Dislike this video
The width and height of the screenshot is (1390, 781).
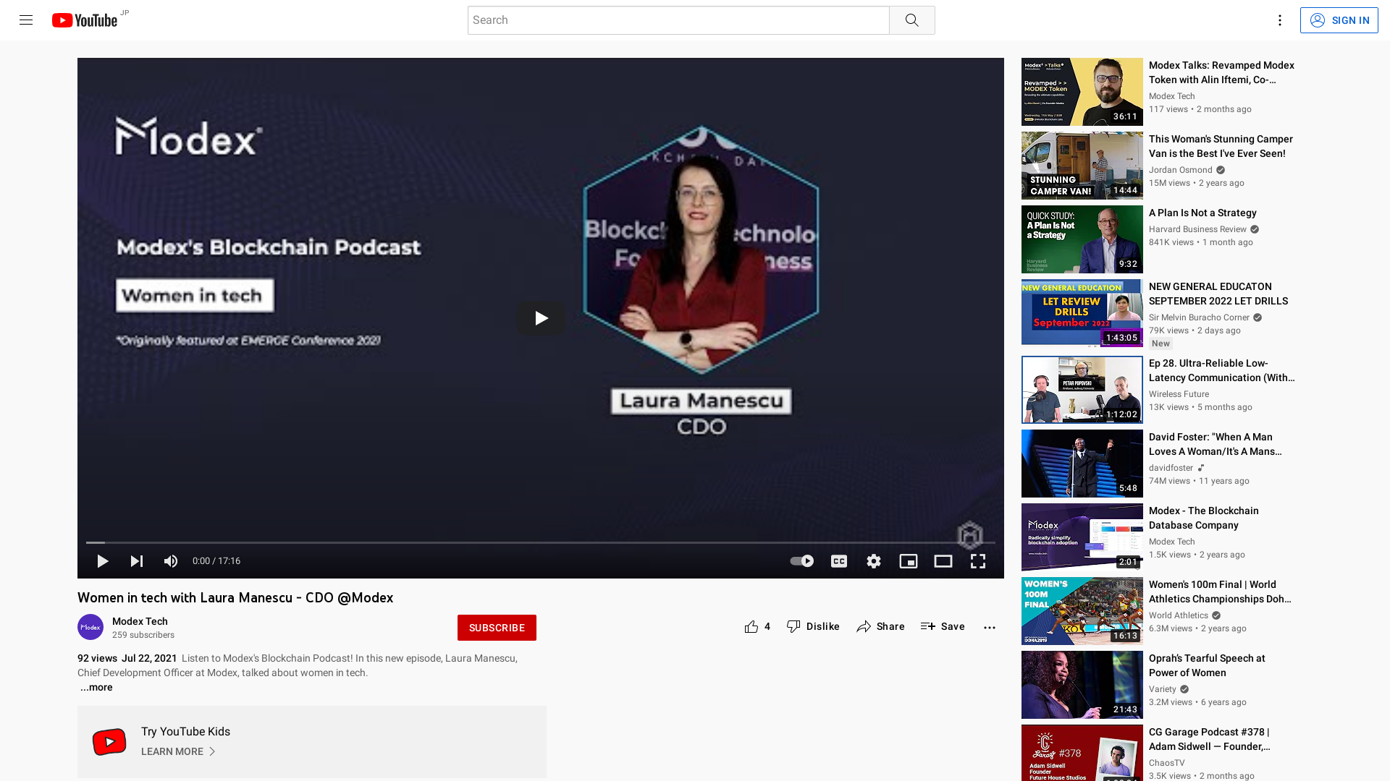[x=813, y=627]
